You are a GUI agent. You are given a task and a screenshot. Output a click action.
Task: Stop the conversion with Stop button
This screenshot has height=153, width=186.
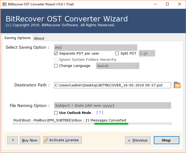167,140
